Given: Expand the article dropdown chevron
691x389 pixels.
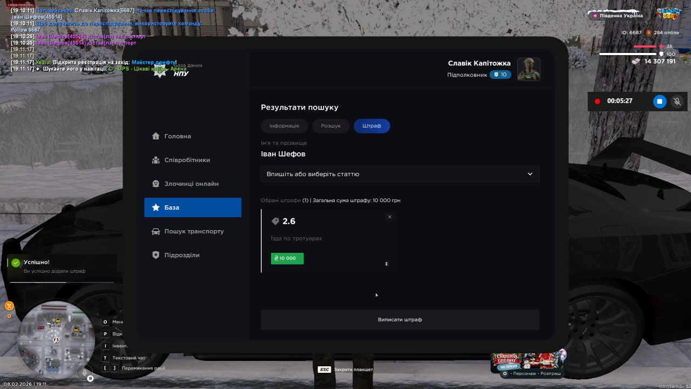Looking at the screenshot, I should (530, 174).
